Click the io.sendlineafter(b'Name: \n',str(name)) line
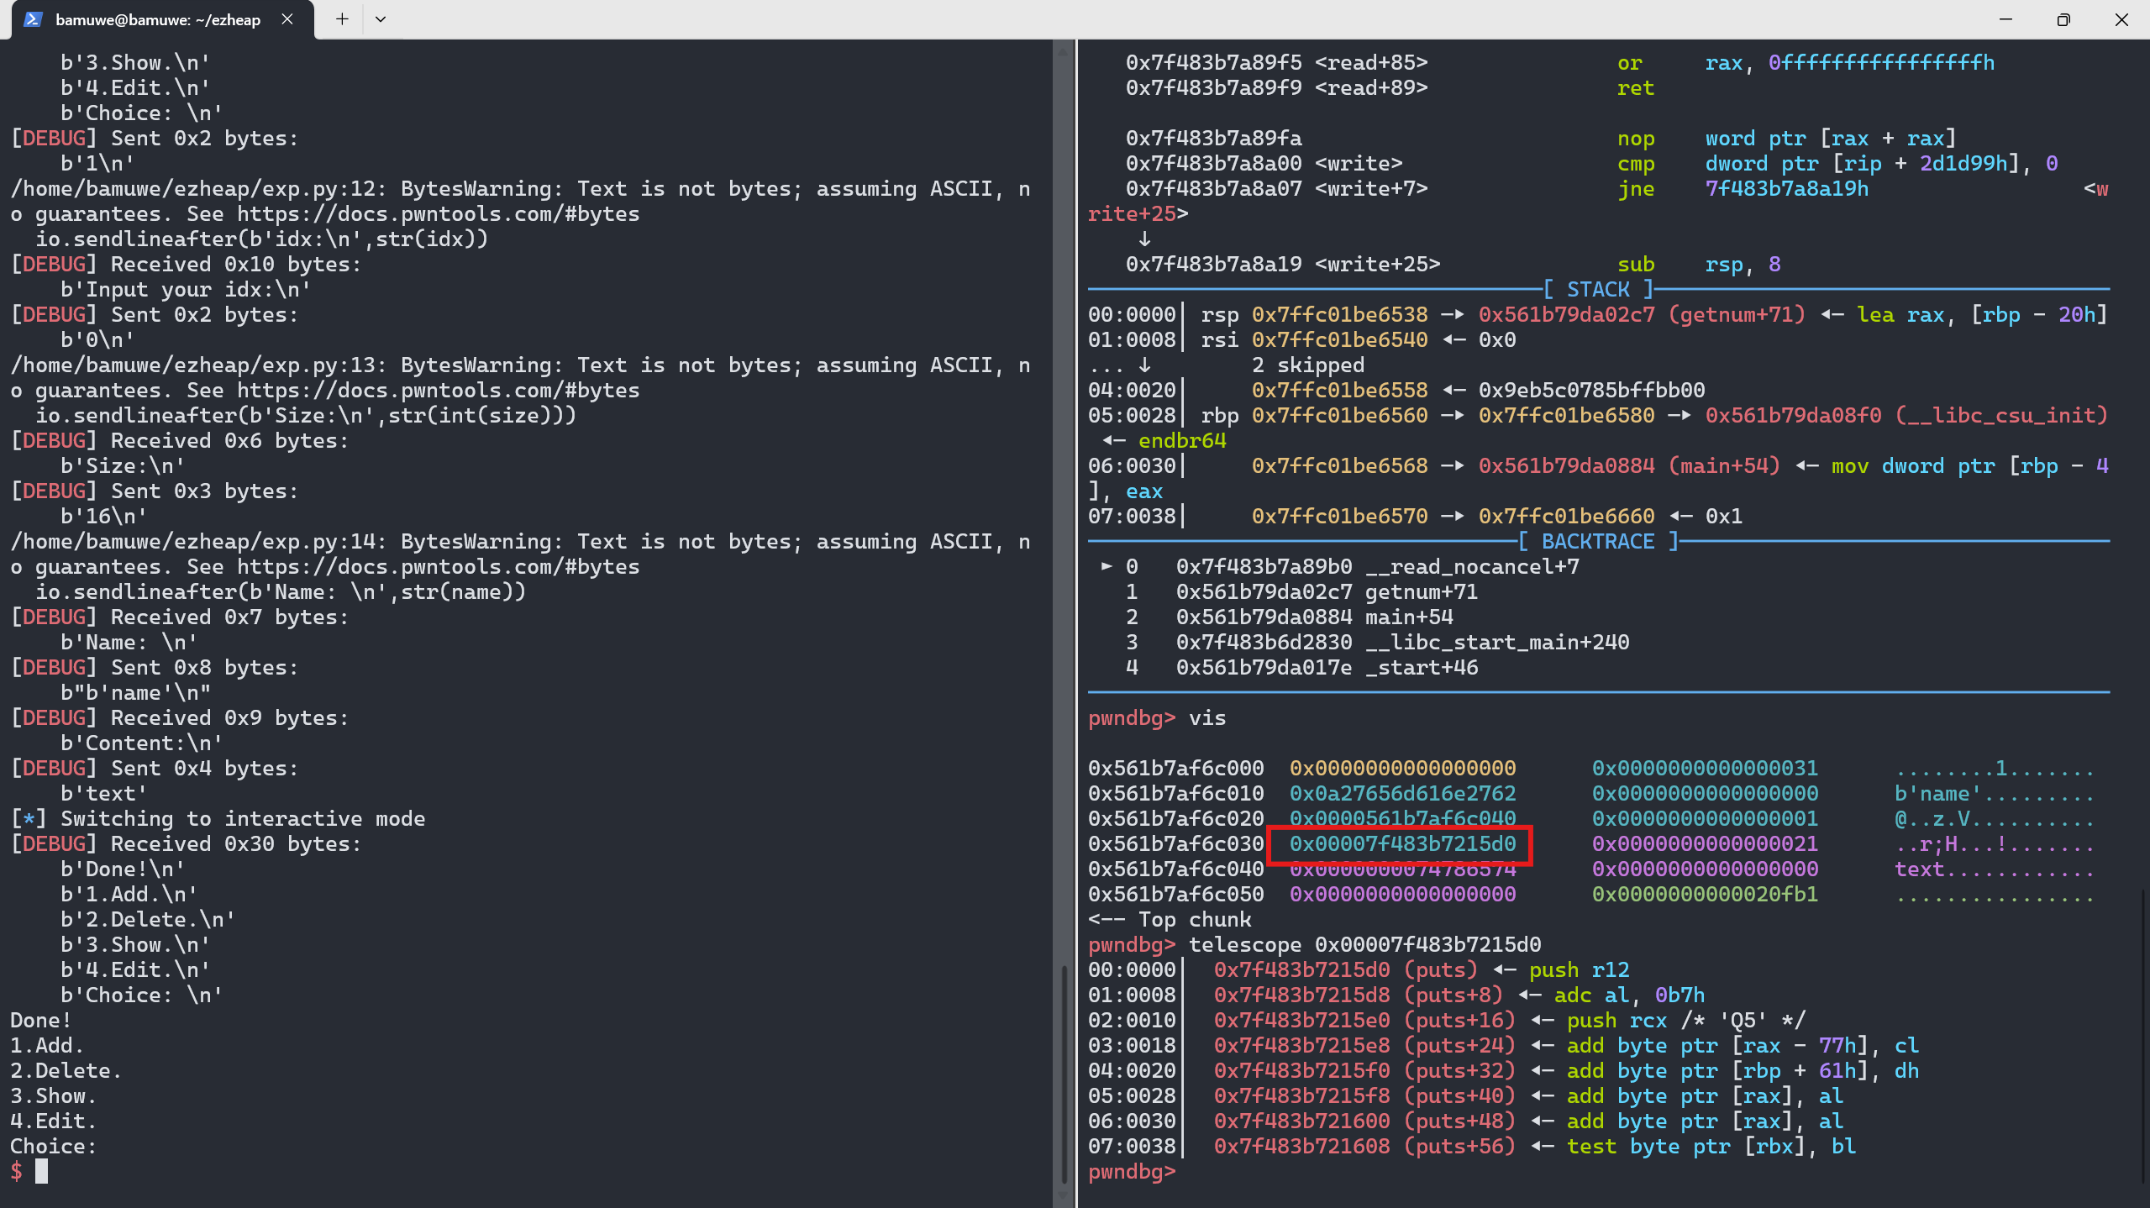The width and height of the screenshot is (2150, 1208). tap(281, 592)
